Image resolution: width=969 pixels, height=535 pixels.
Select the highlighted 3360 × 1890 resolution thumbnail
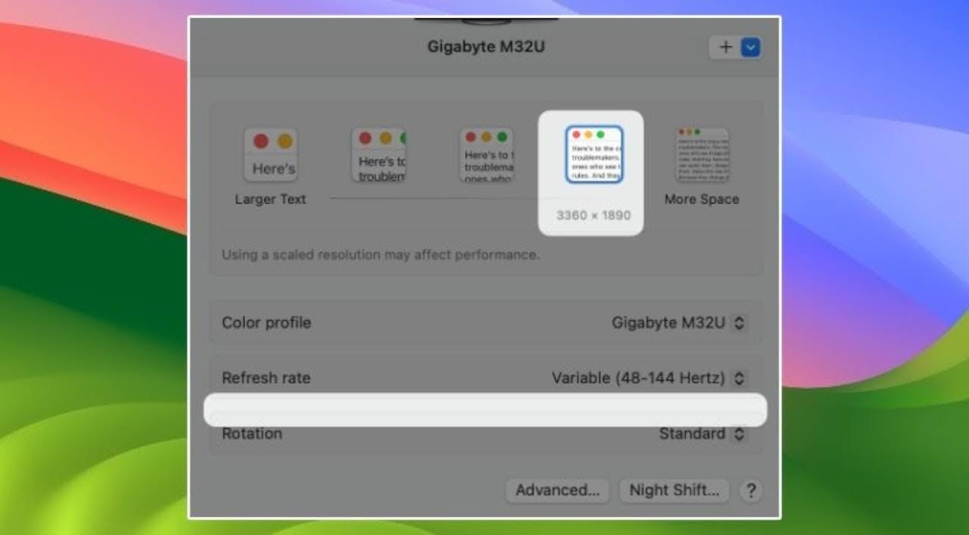click(x=594, y=154)
